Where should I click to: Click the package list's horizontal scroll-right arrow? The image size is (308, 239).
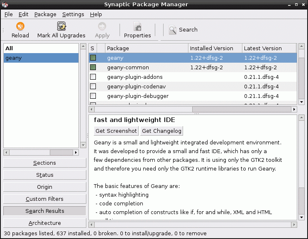294,109
